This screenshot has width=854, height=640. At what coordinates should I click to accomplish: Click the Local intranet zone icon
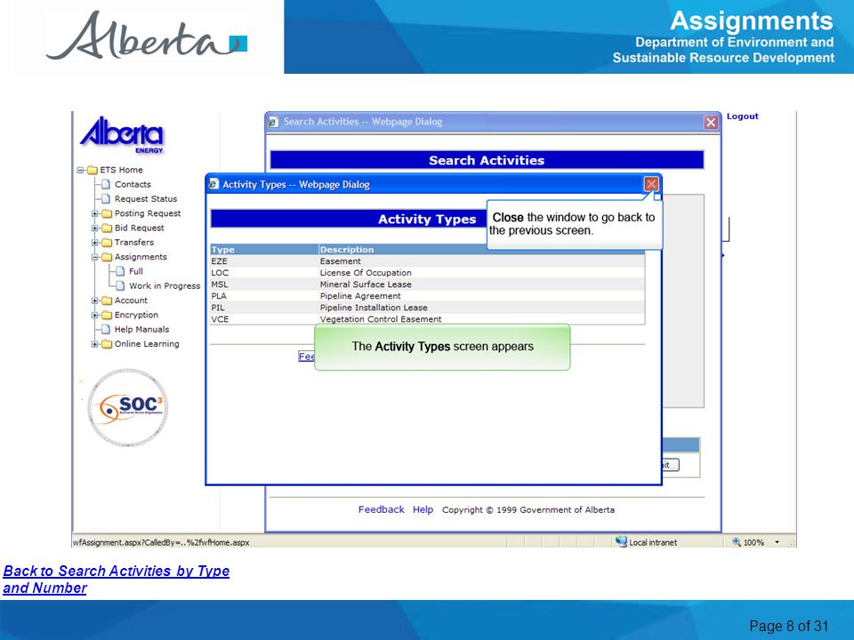pos(621,541)
